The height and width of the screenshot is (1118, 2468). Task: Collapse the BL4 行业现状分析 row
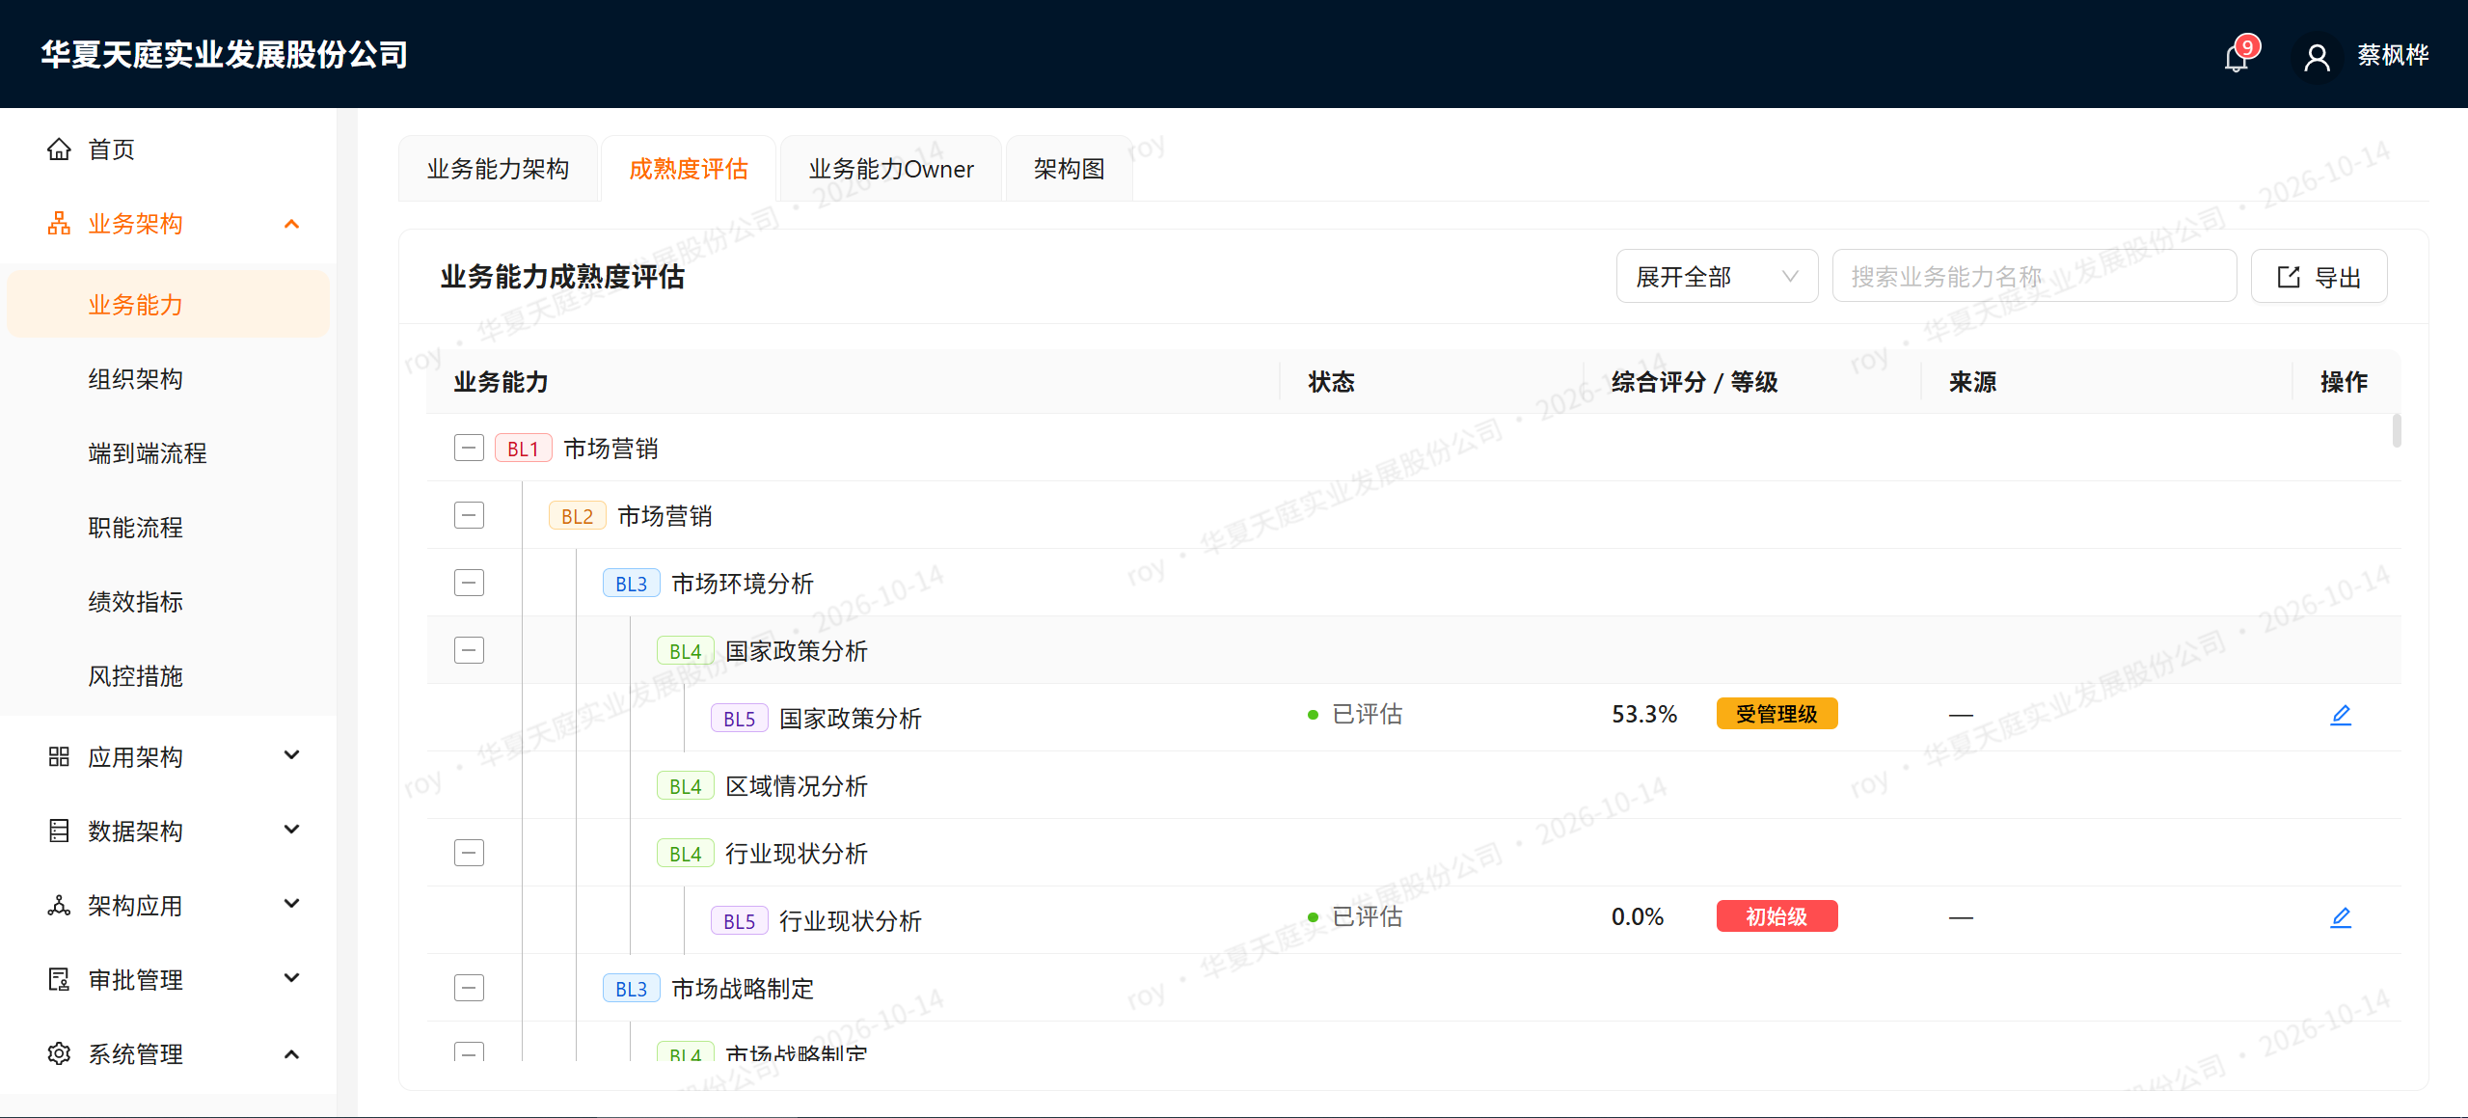(469, 853)
